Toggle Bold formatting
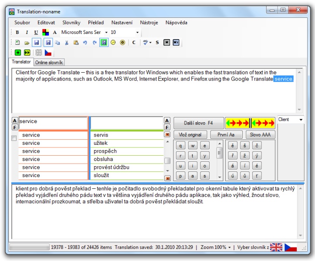315x261 pixels. click(17, 32)
